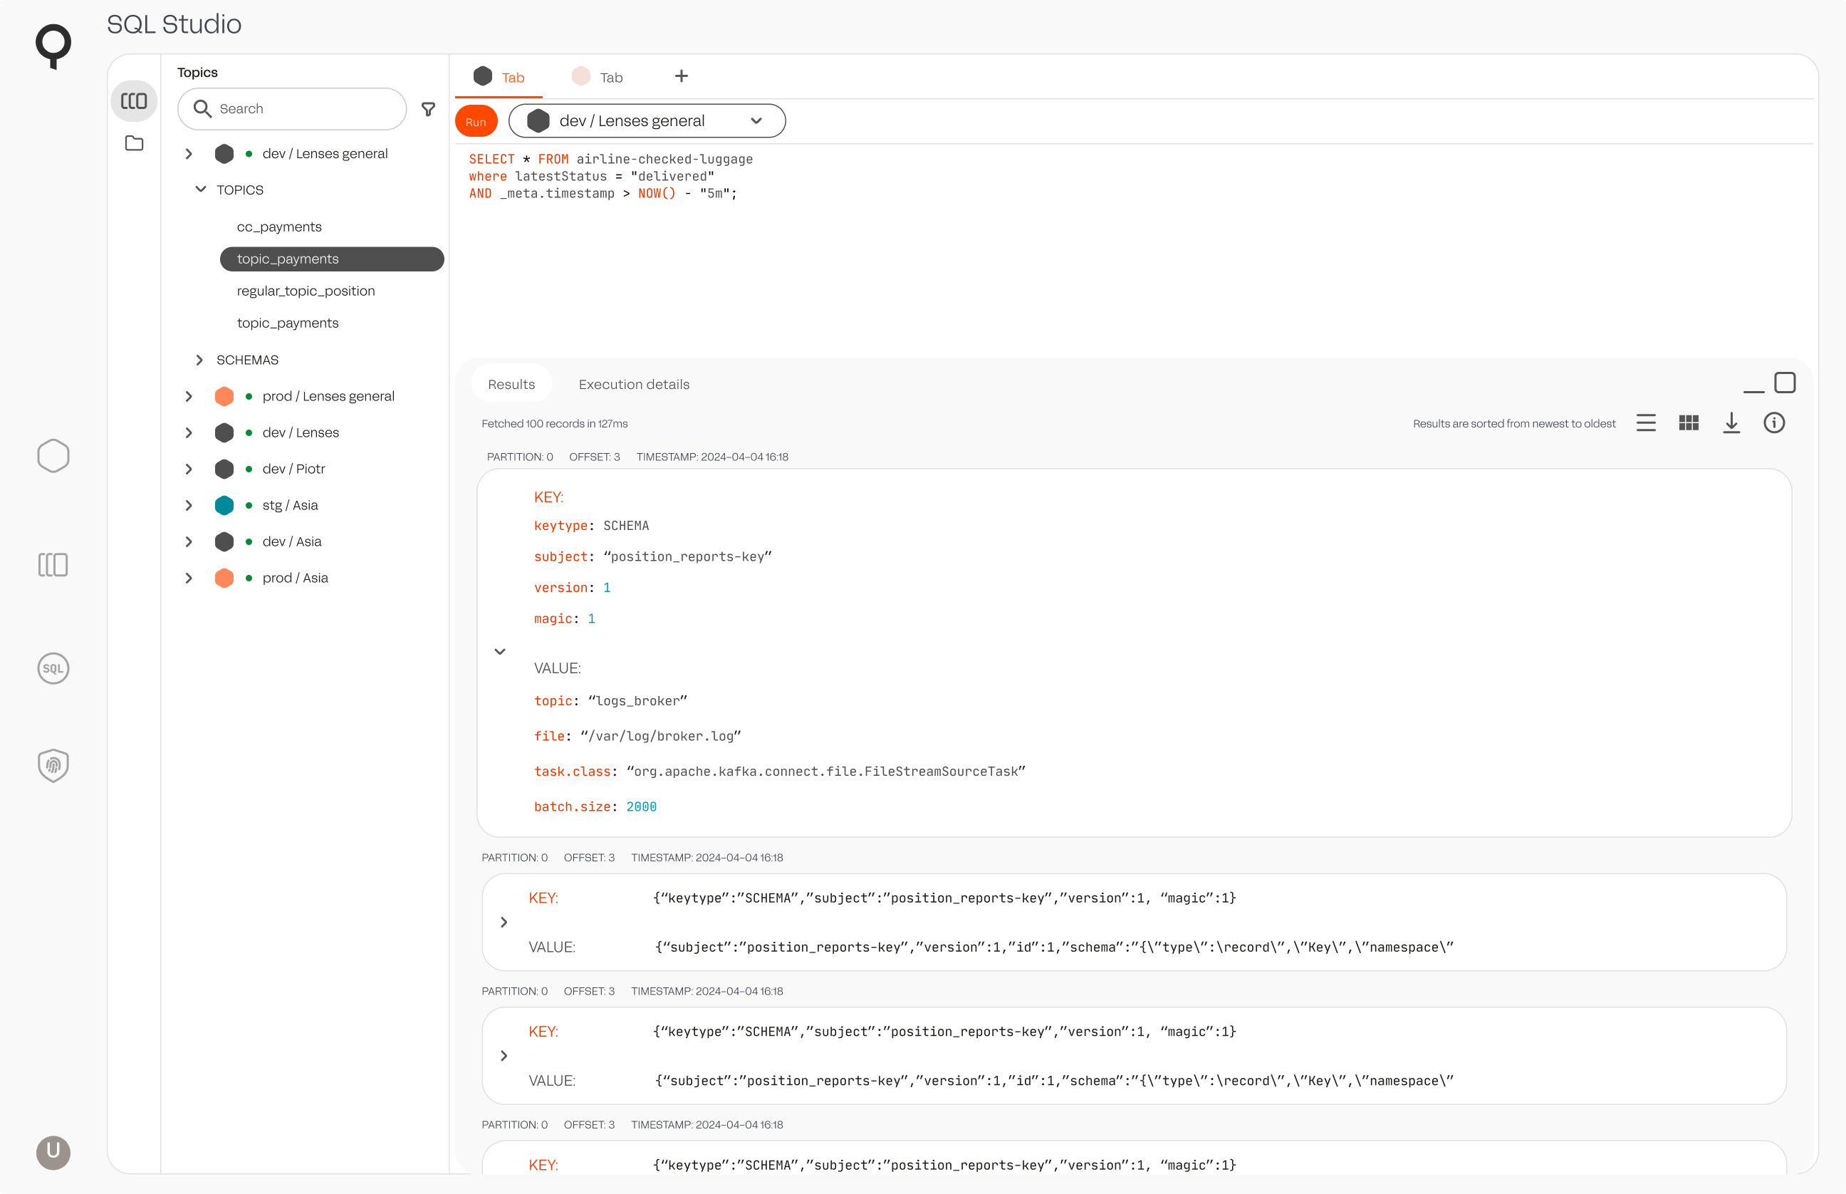
Task: Click into the SQL editor query text
Action: pyautogui.click(x=610, y=176)
